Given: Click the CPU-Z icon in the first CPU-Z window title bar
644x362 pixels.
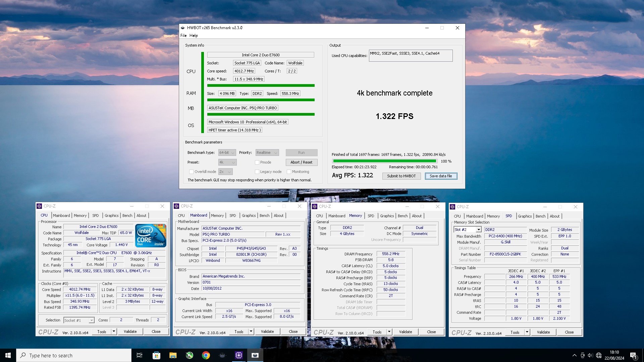Looking at the screenshot, I should click(x=39, y=206).
